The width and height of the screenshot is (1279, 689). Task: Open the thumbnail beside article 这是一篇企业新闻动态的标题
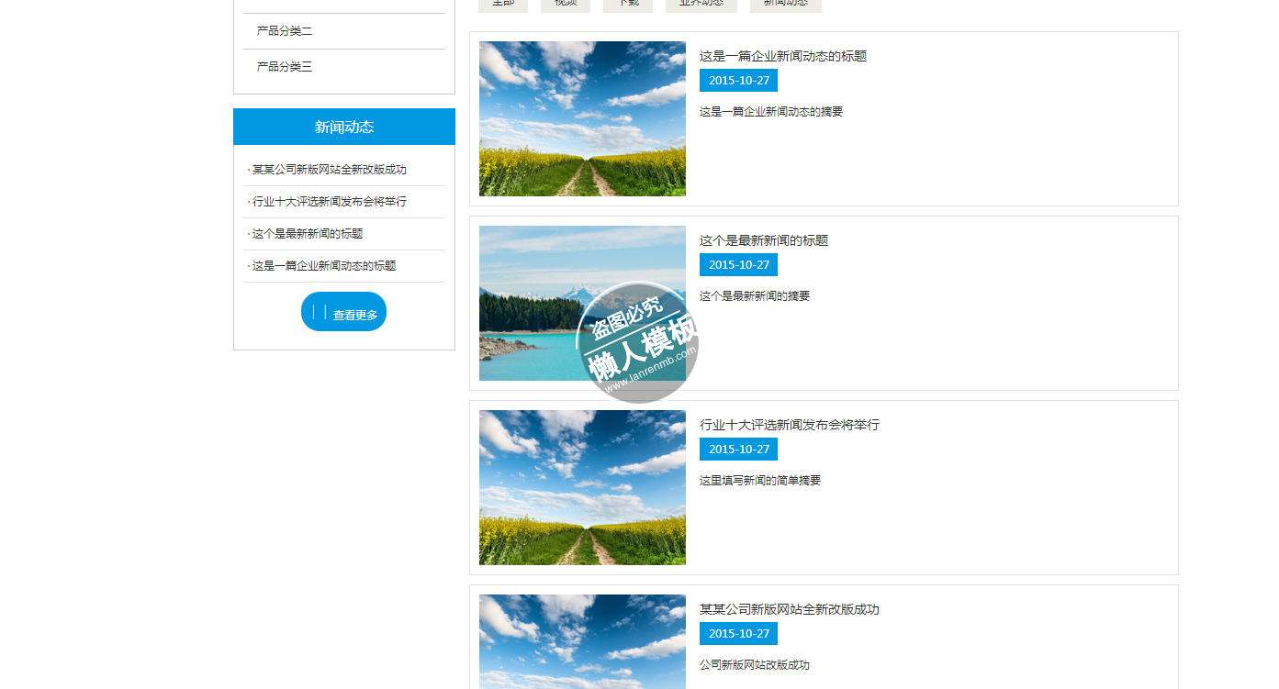[x=582, y=118]
